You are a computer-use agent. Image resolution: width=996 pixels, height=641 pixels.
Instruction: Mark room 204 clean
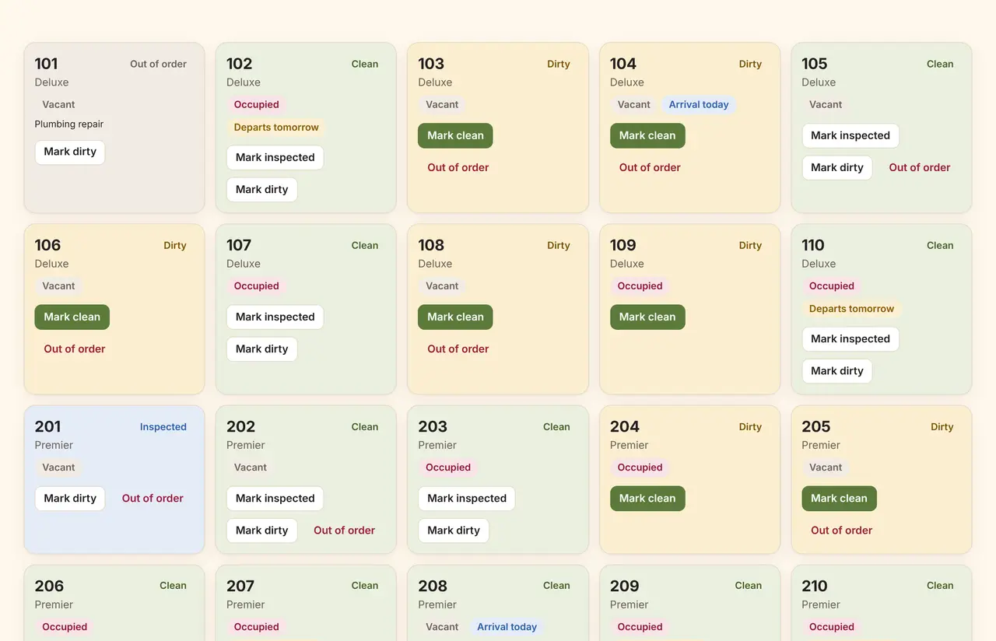click(x=647, y=498)
